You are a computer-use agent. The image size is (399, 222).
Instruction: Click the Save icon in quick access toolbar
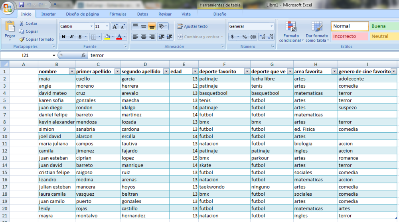[22, 5]
